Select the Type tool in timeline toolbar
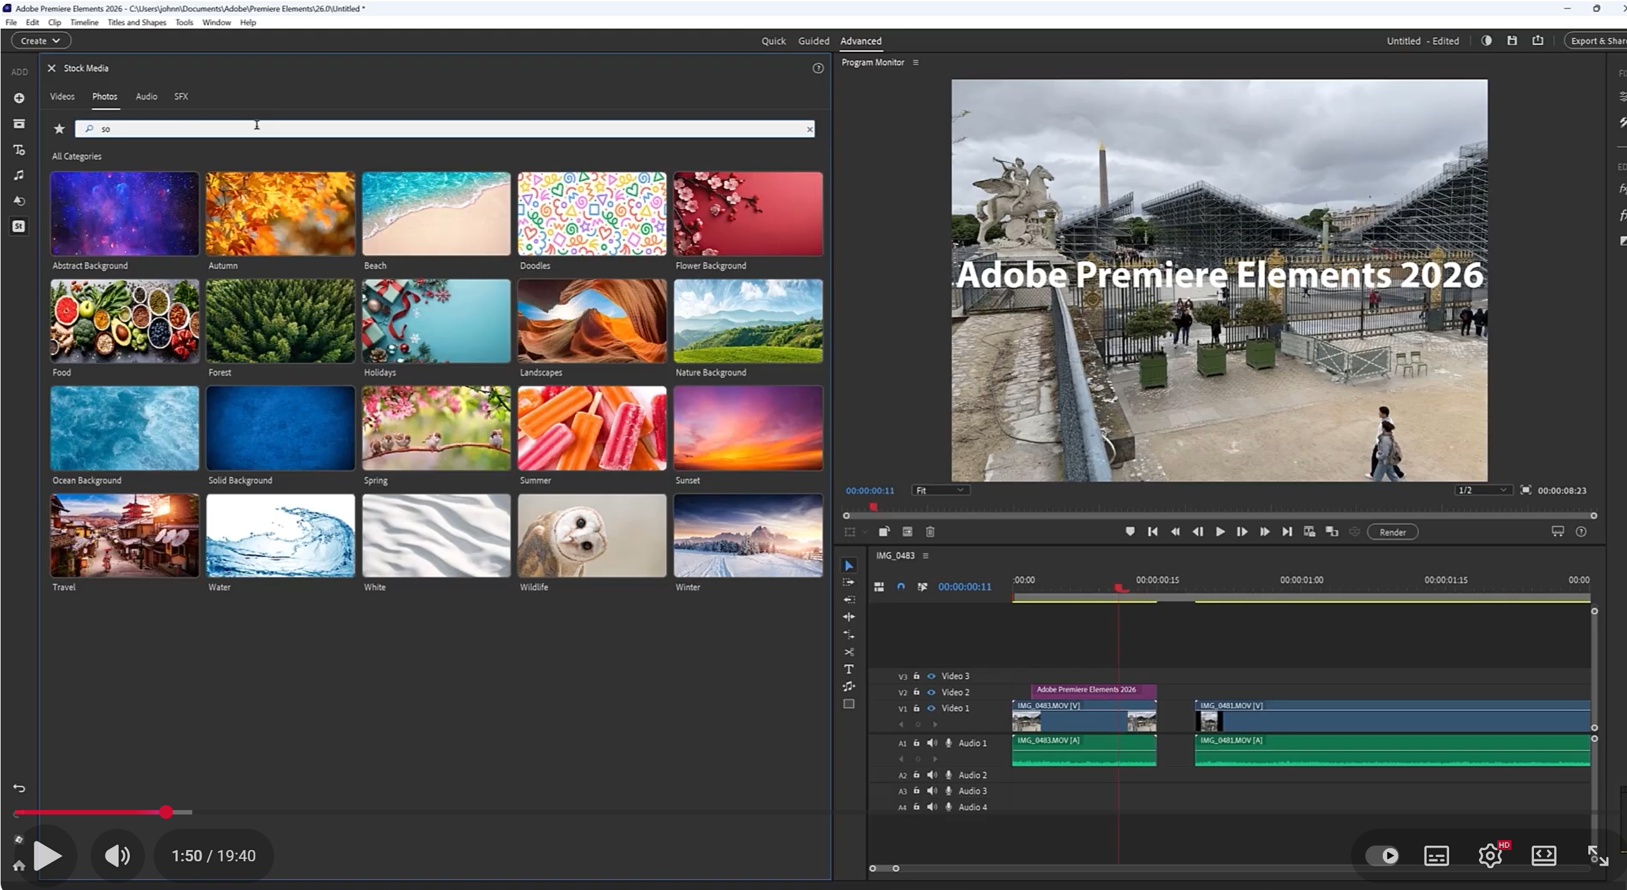 pos(849,669)
